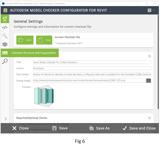Edit the Dialog Image URL field

coord(89,81)
